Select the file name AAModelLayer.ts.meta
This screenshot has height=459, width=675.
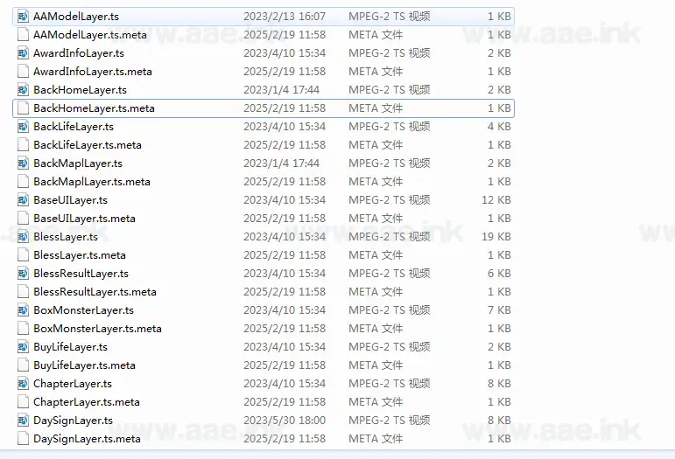(90, 35)
